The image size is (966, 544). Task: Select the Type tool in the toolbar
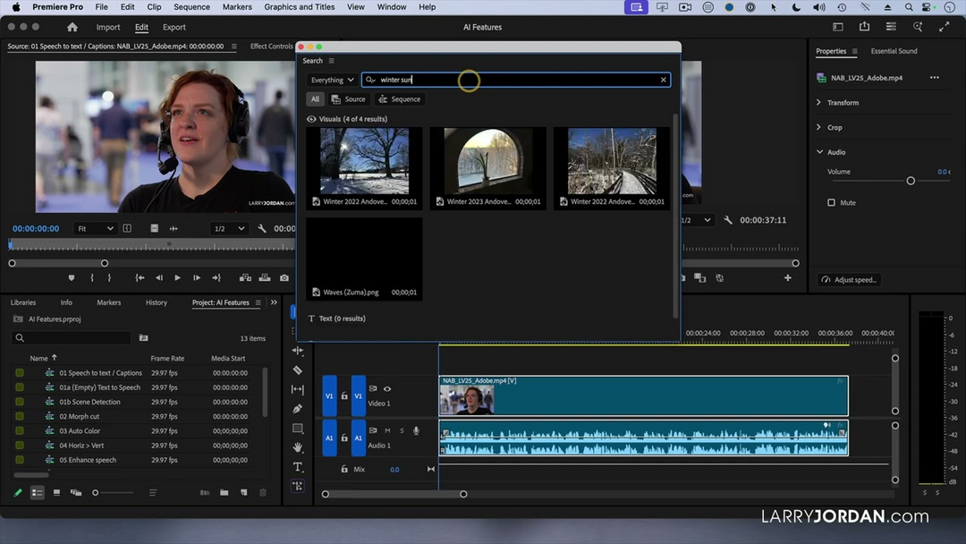coord(298,467)
